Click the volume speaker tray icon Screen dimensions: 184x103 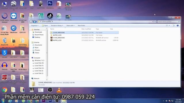166,101
